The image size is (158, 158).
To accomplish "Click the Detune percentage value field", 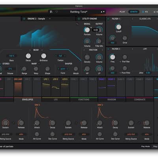I will pyautogui.click(x=10, y=69).
